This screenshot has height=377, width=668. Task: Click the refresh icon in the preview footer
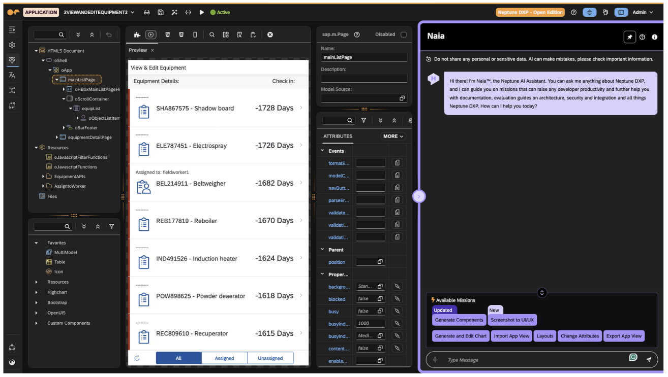click(137, 358)
